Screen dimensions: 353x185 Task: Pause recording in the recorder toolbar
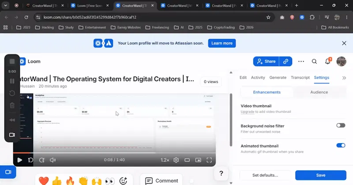click(12, 81)
